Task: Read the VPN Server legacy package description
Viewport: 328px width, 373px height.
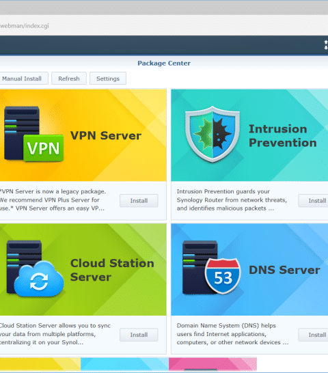Action: (x=53, y=199)
